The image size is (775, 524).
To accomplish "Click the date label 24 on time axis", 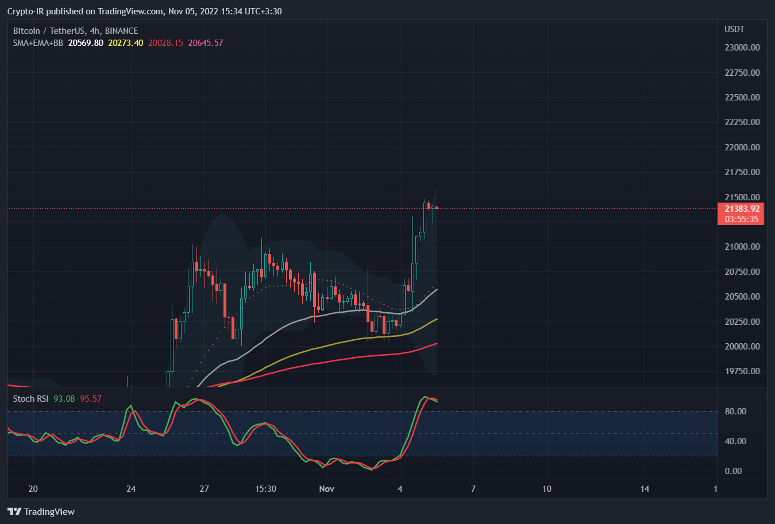I will point(131,489).
